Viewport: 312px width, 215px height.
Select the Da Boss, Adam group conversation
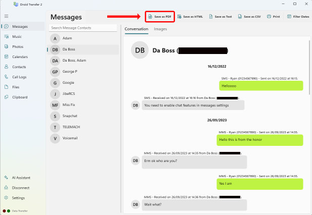point(83,61)
